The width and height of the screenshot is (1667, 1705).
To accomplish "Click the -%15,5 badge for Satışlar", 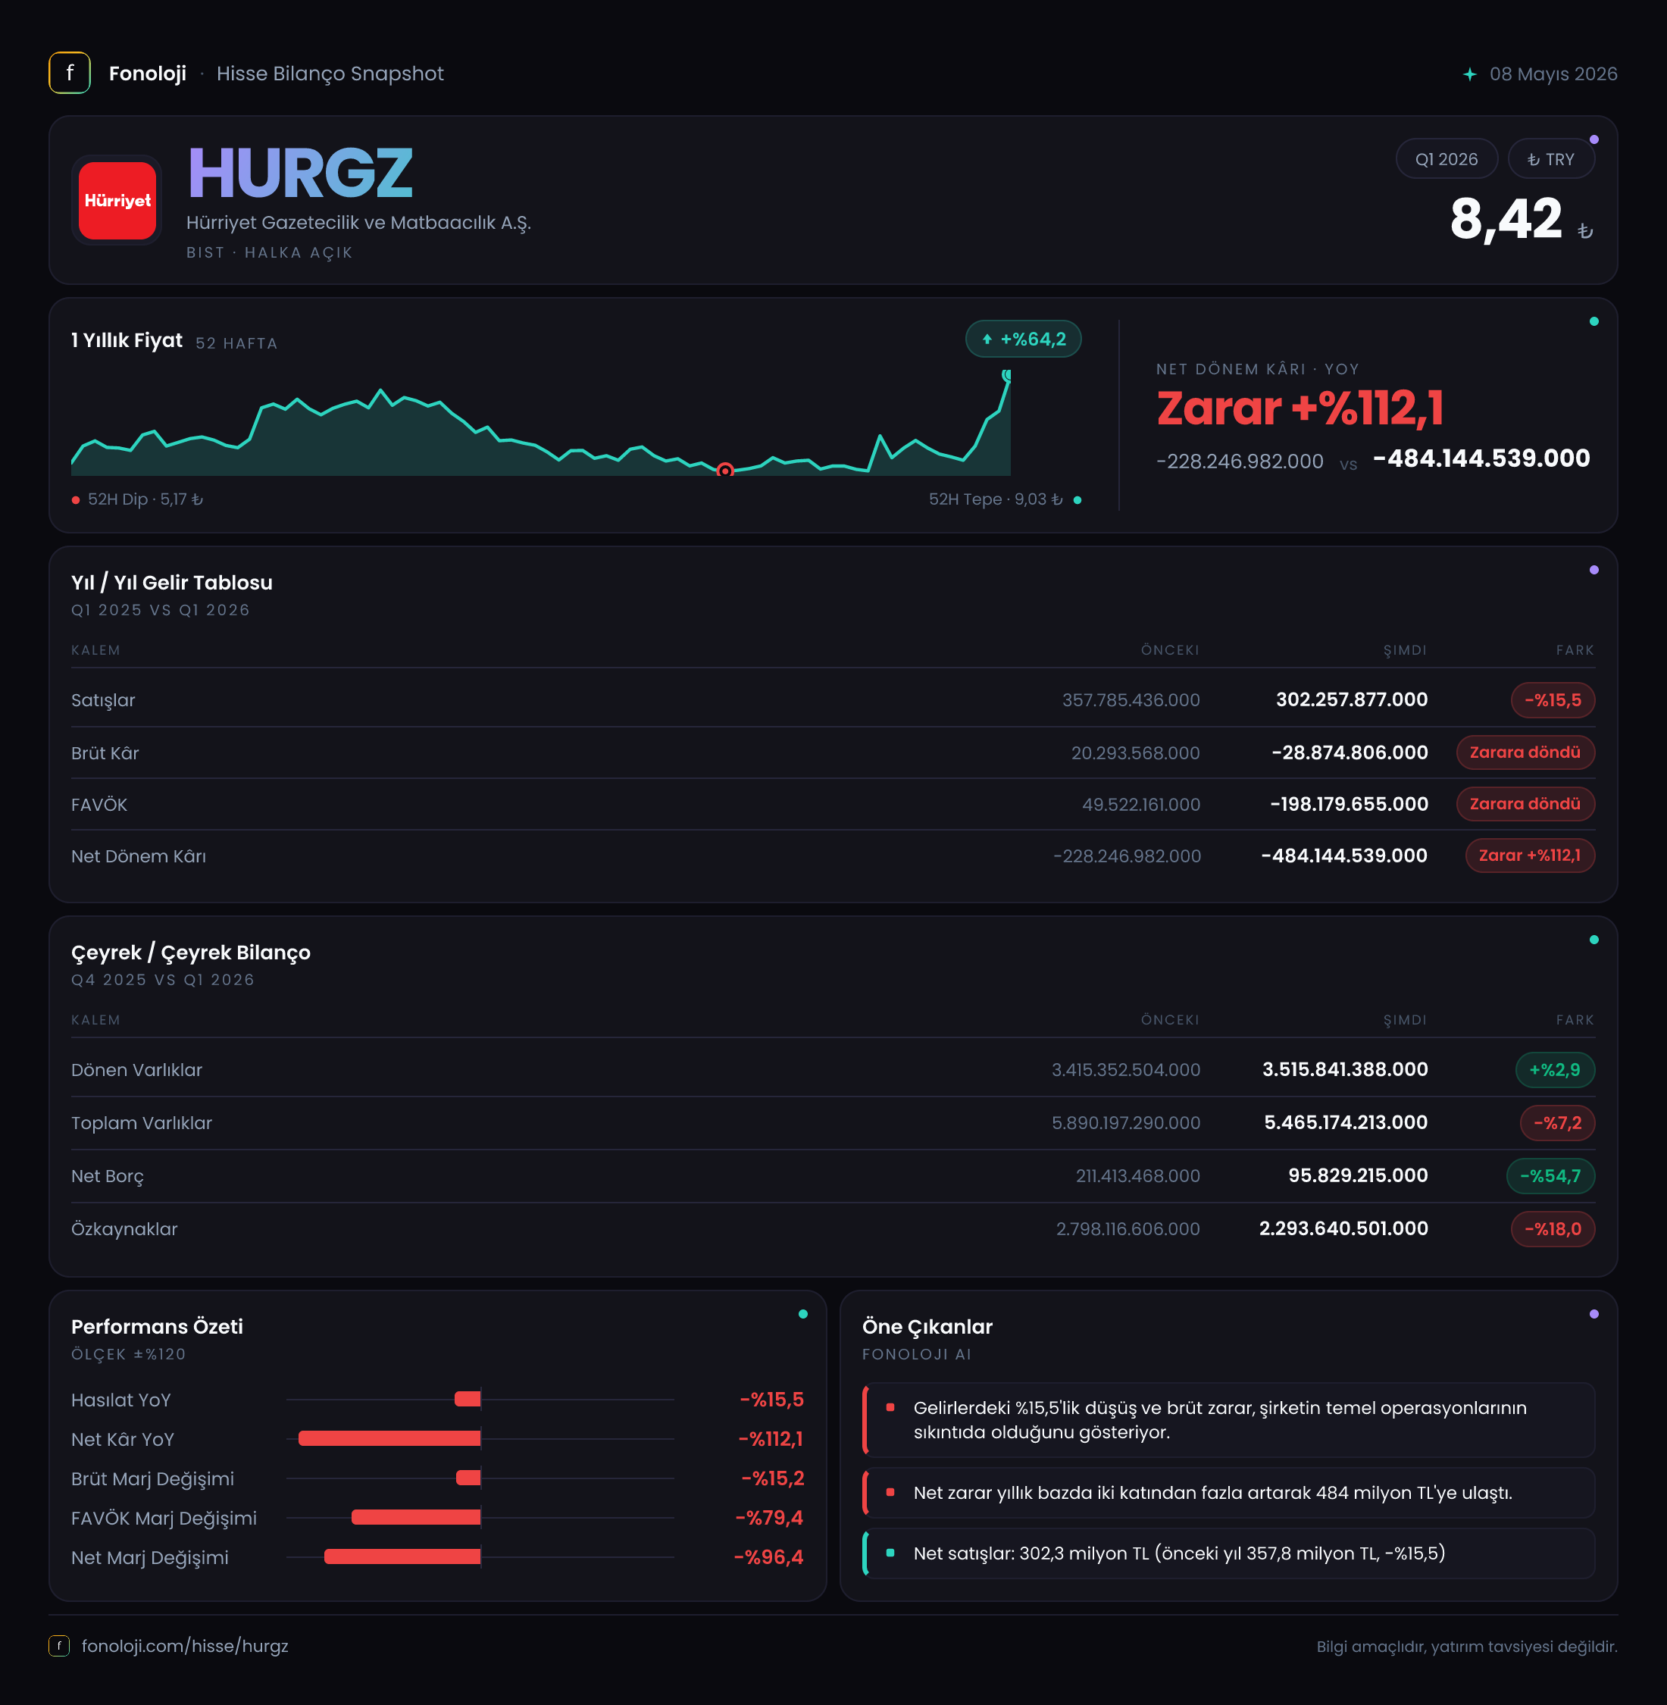I will point(1553,699).
